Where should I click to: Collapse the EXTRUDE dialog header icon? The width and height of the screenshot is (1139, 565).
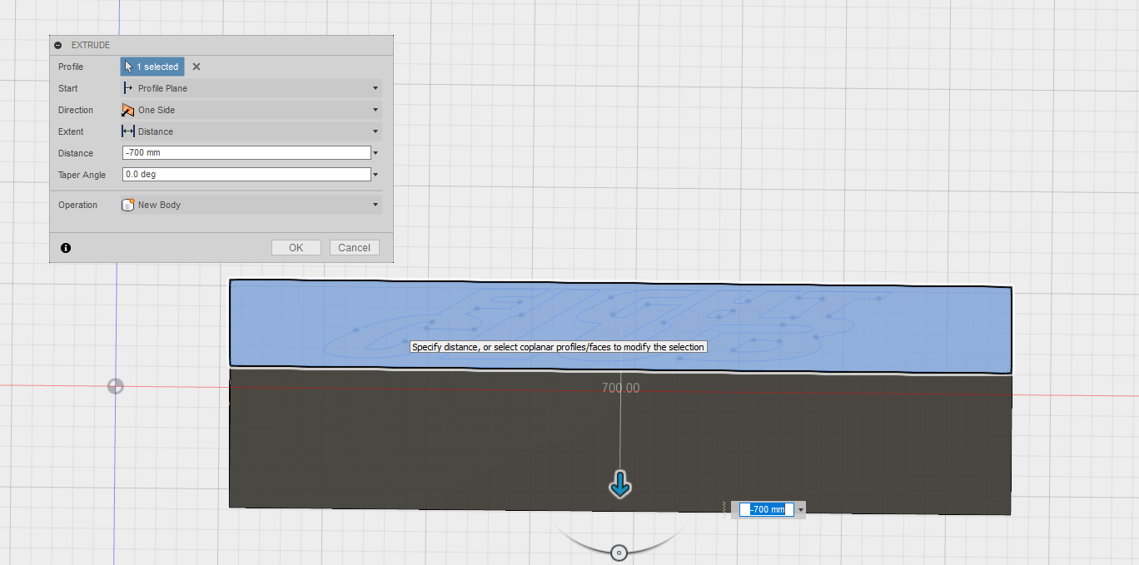click(x=58, y=45)
